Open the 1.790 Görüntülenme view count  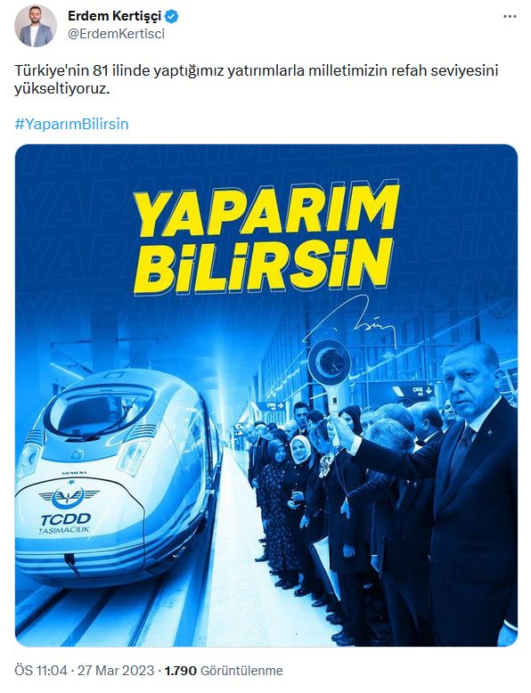click(x=224, y=671)
